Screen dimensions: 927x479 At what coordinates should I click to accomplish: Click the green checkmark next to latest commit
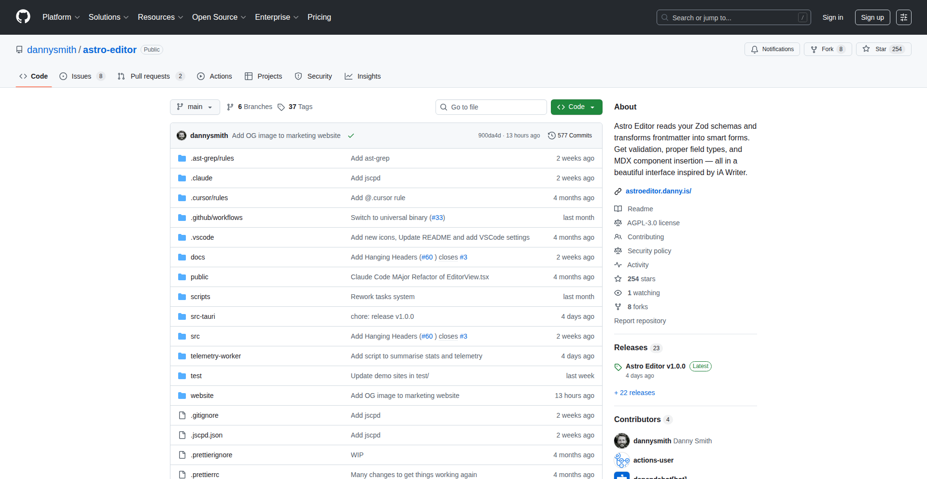(351, 136)
